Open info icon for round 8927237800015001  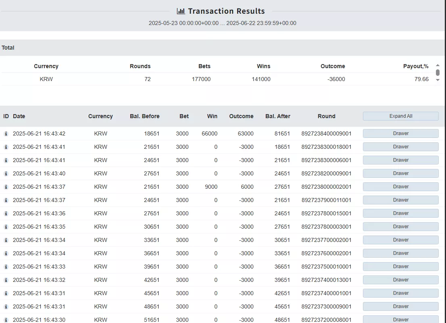coord(6,214)
